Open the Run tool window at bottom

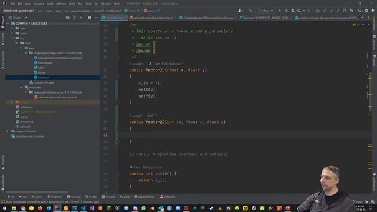[23, 197]
